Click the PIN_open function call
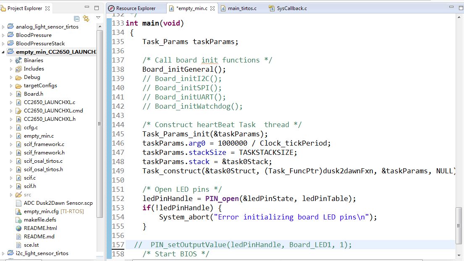The image size is (464, 261). pos(222,198)
